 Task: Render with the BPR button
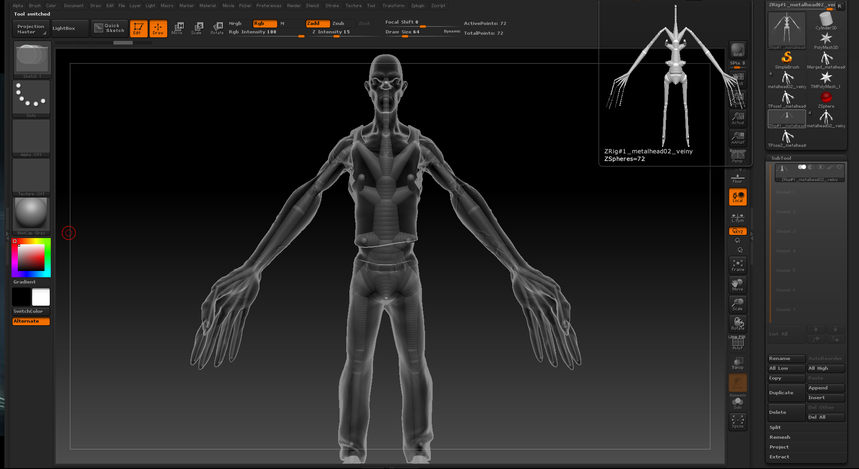point(737,50)
